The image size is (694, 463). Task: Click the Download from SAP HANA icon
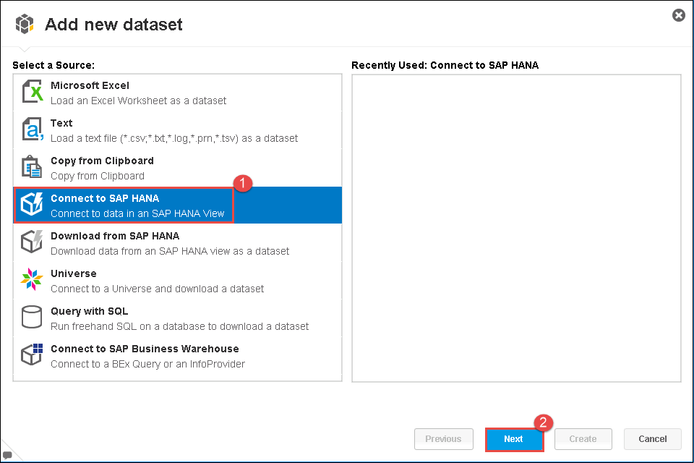[x=33, y=243]
